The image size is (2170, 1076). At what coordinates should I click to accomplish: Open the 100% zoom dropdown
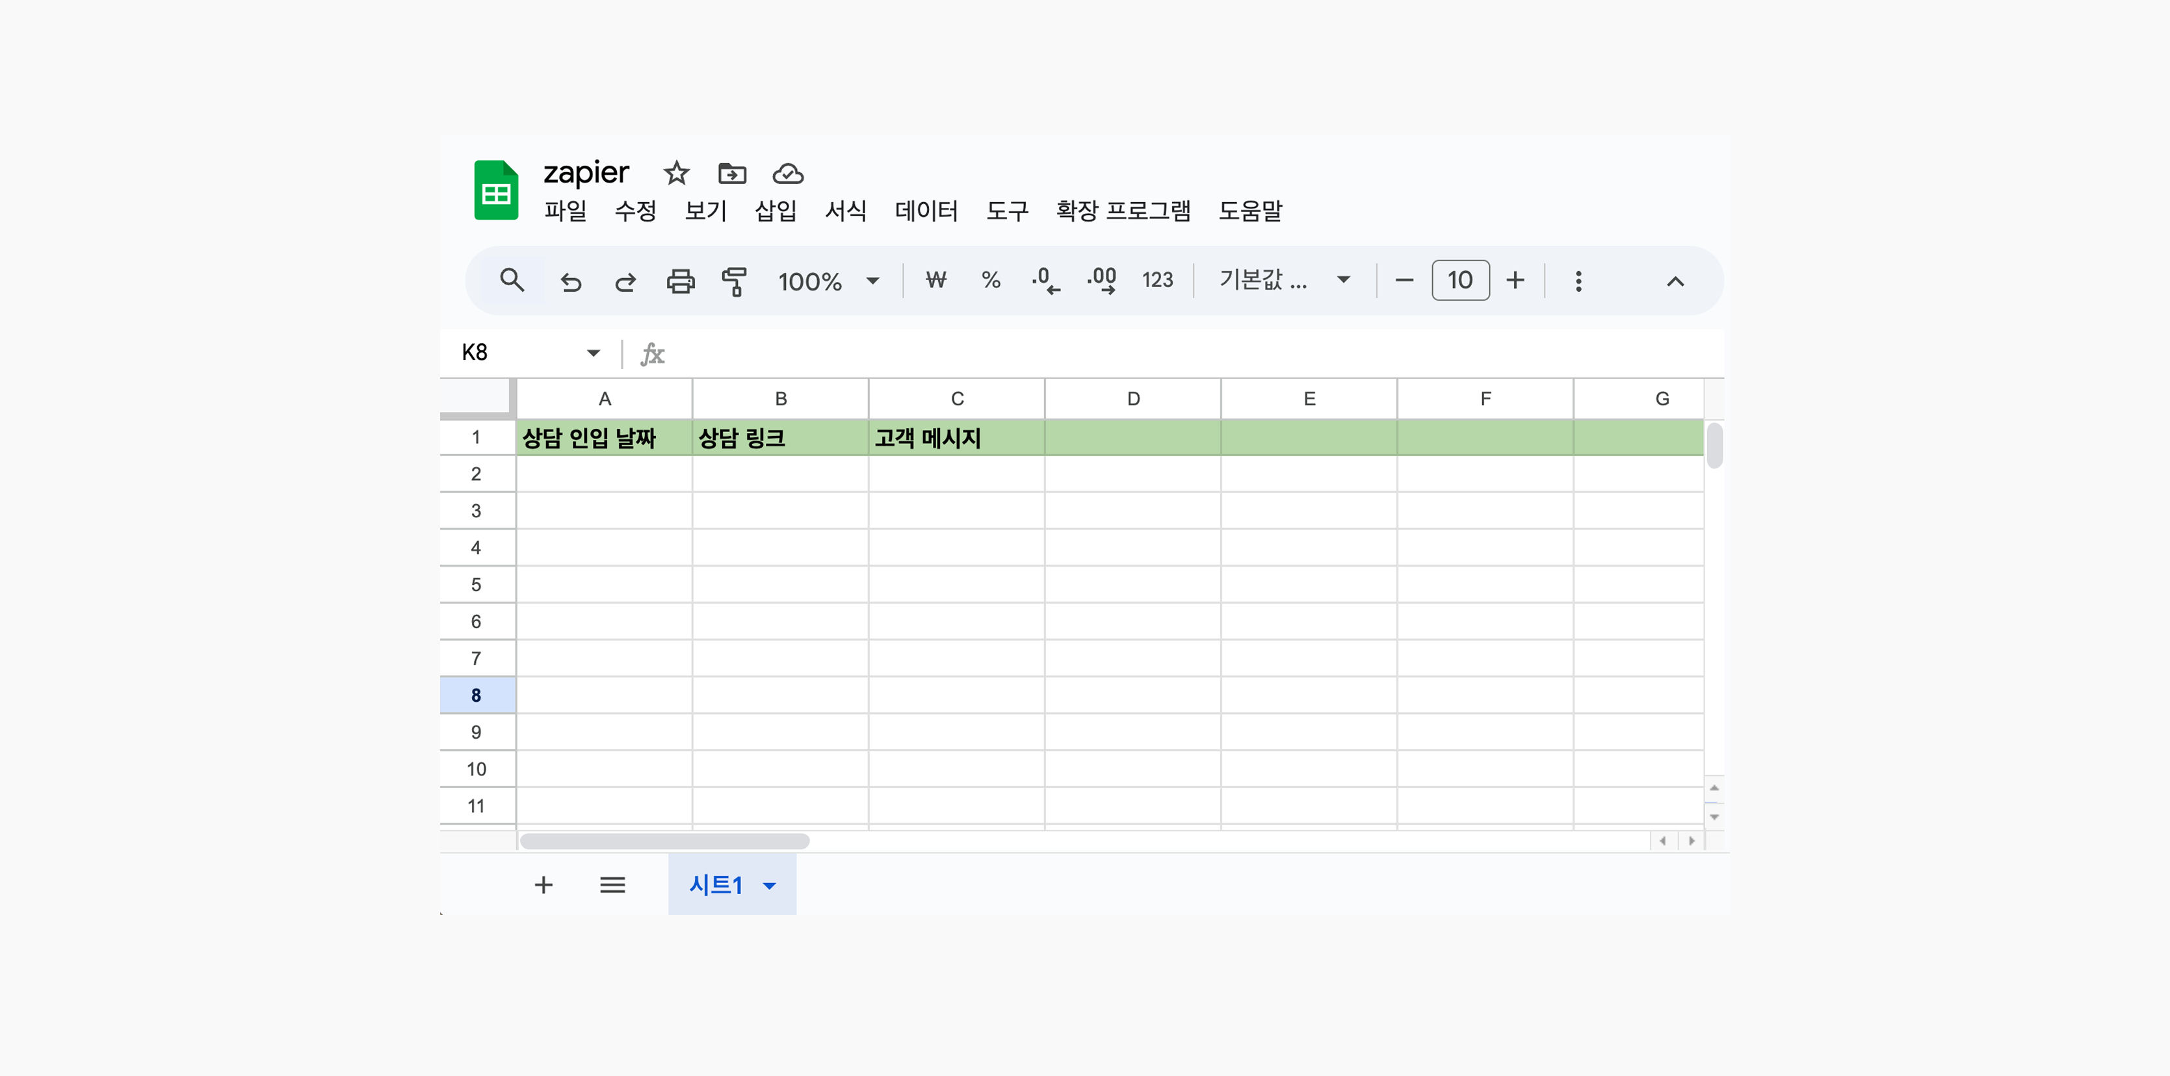(872, 281)
